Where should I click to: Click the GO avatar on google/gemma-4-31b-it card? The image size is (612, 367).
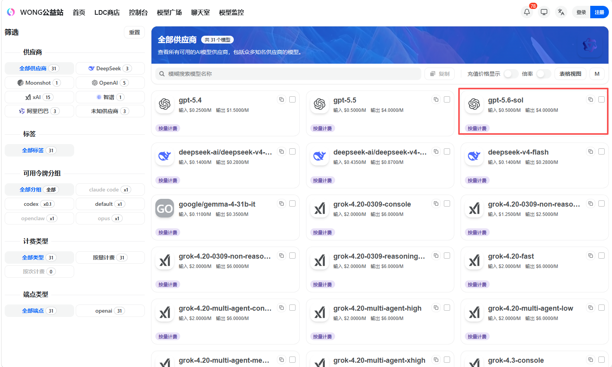pos(165,208)
